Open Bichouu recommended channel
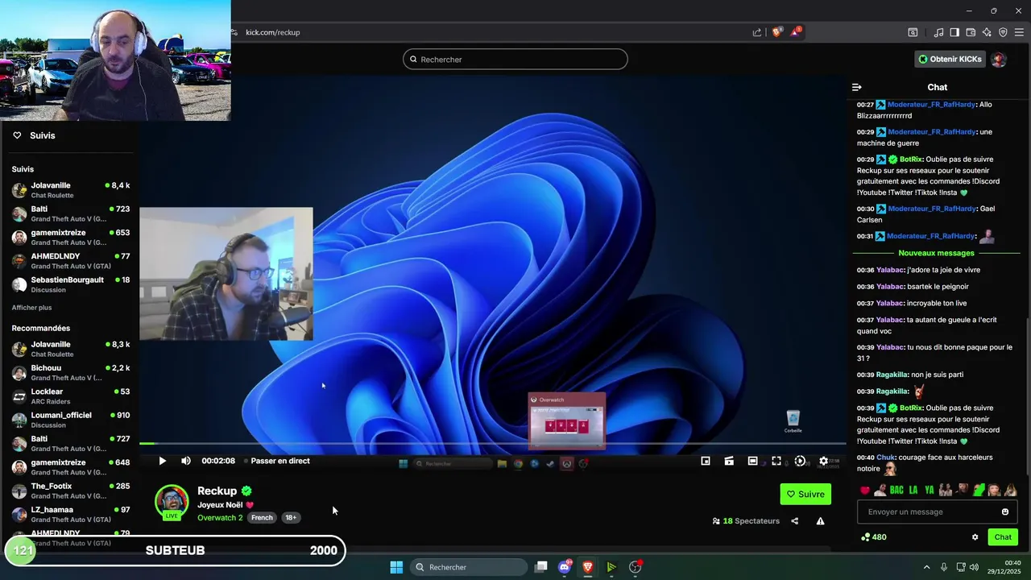 click(71, 372)
